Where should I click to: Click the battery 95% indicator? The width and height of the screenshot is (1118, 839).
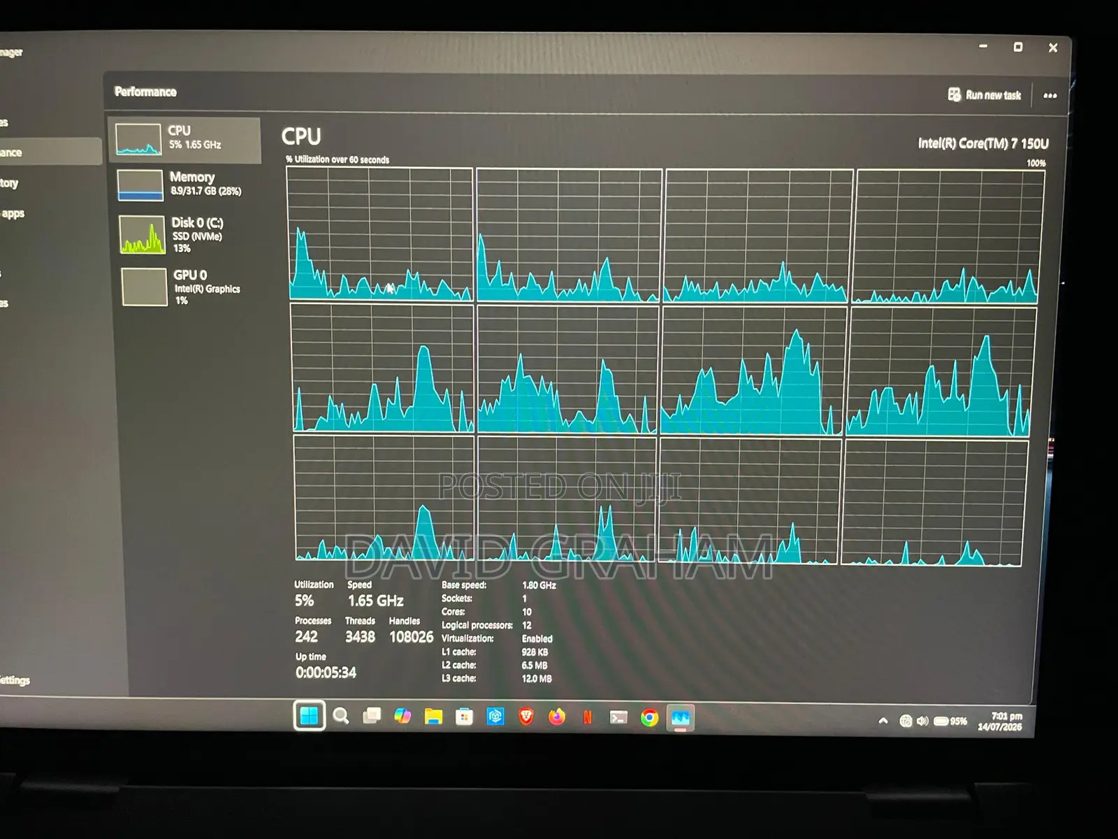point(950,722)
